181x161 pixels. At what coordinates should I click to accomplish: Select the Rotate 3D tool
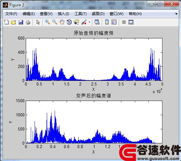point(69,22)
